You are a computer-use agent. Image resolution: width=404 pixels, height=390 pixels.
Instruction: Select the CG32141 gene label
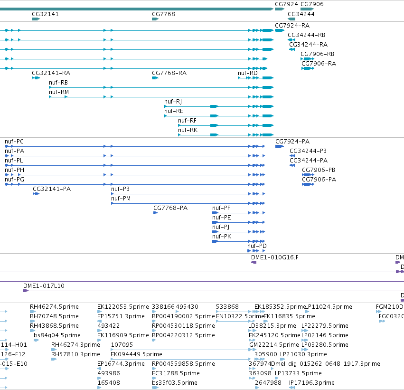[x=46, y=14]
